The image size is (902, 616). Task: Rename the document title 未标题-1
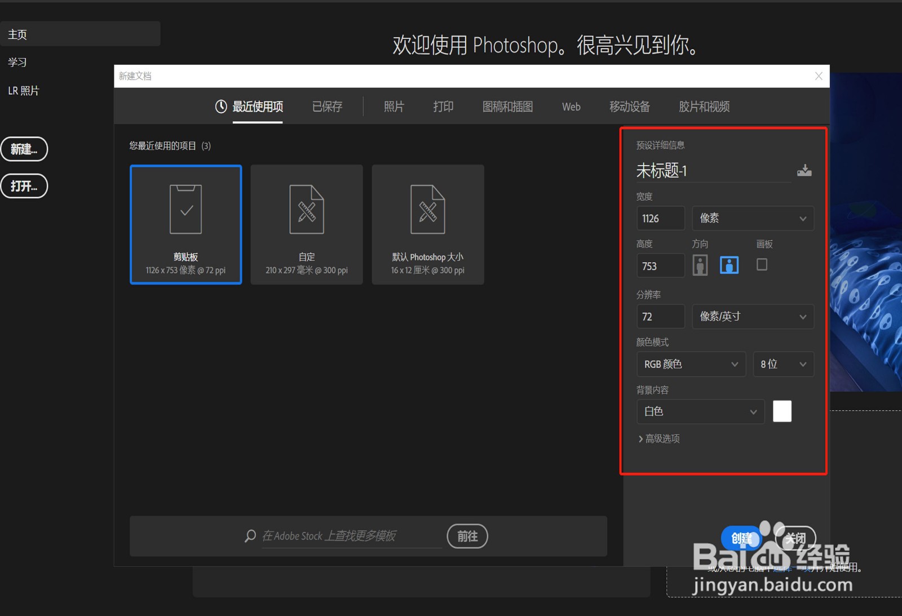713,170
